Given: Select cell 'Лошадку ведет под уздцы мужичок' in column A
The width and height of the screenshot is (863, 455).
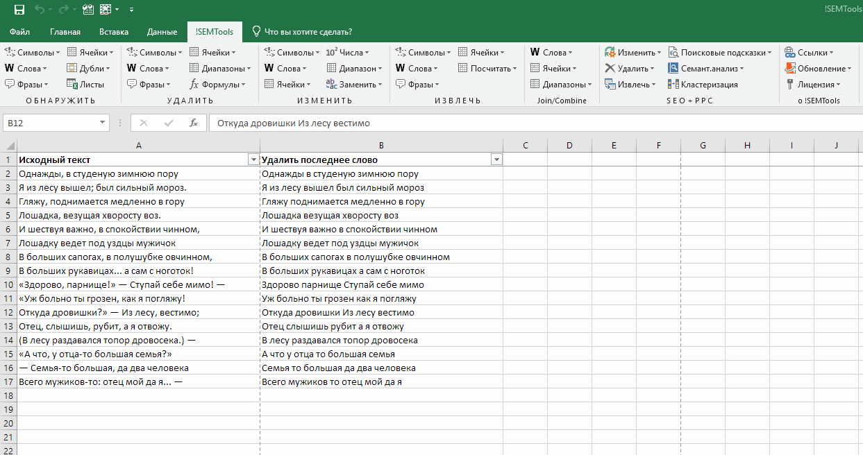Looking at the screenshot, I should (139, 243).
